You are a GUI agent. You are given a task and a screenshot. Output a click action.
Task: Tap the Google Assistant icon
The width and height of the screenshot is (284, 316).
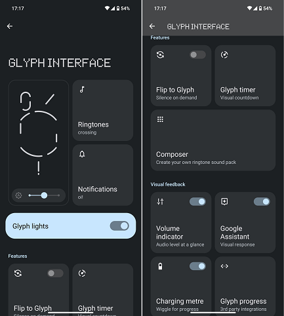224,201
